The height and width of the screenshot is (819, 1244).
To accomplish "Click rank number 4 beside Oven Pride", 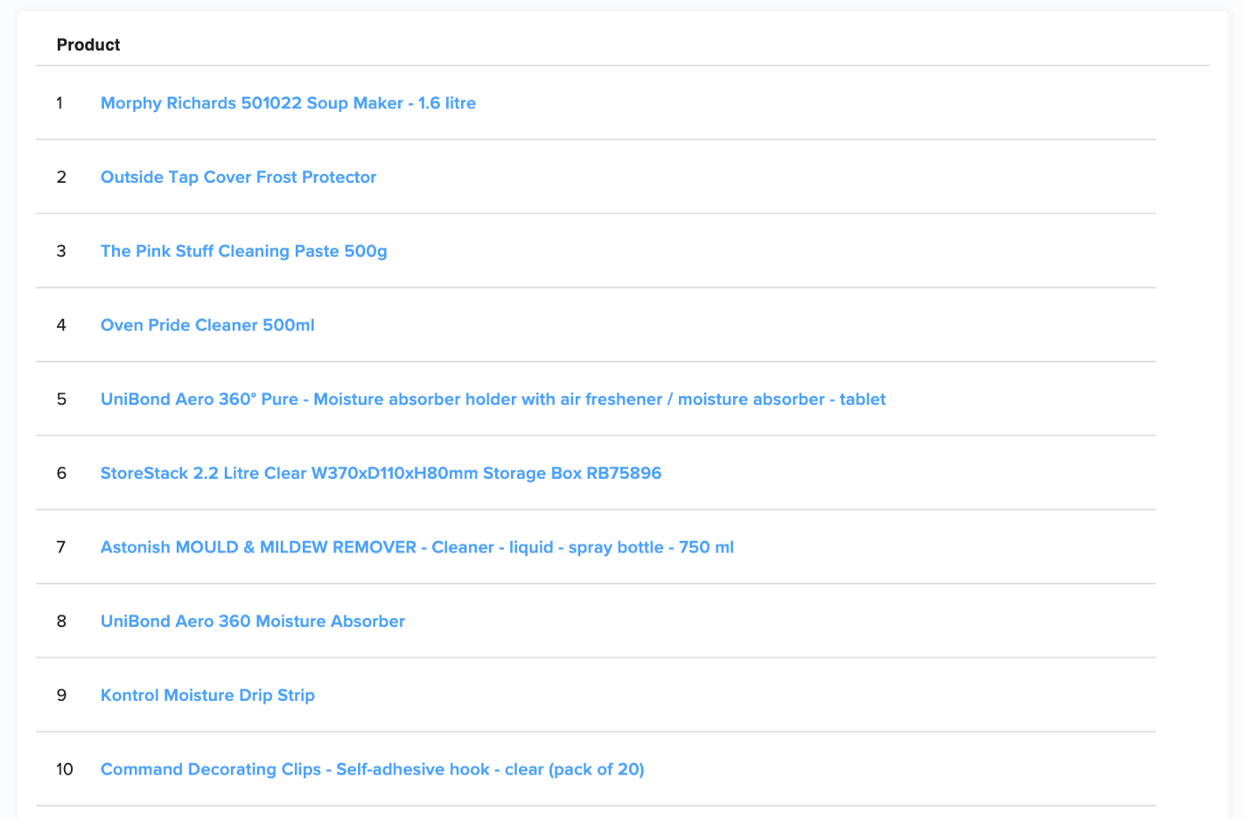I will click(x=61, y=325).
